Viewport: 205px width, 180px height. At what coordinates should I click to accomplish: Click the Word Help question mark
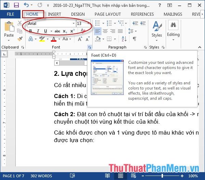coord(160,5)
